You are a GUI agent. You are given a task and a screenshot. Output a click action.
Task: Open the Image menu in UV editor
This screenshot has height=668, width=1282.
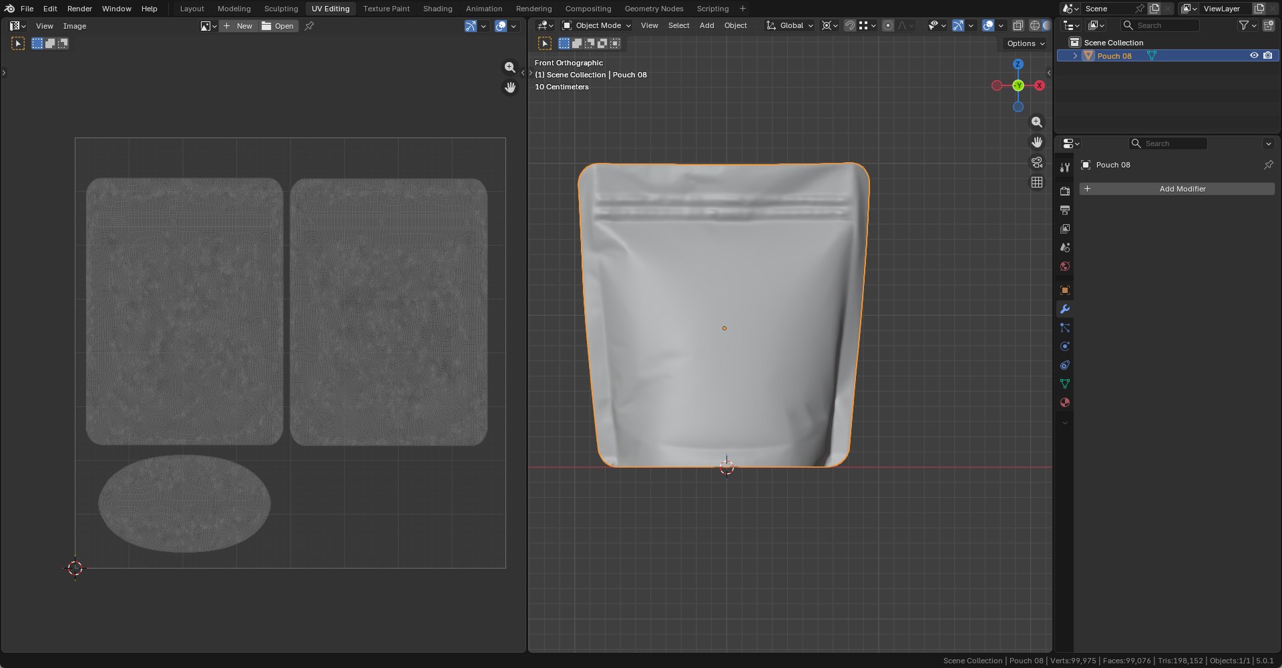coord(74,26)
